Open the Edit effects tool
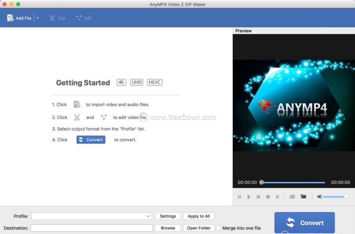The image size is (355, 234). click(84, 18)
